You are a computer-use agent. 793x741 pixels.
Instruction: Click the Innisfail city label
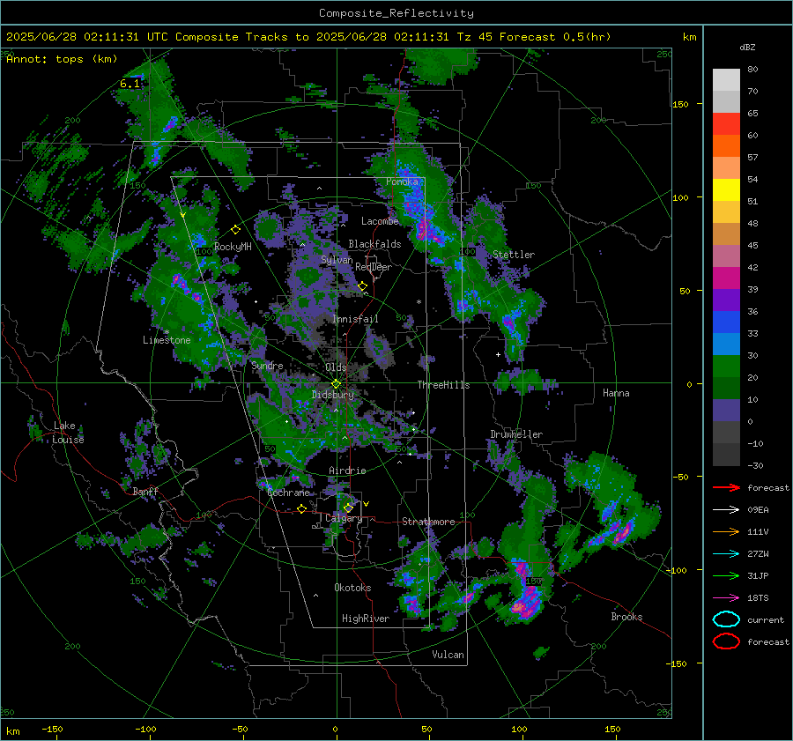355,319
